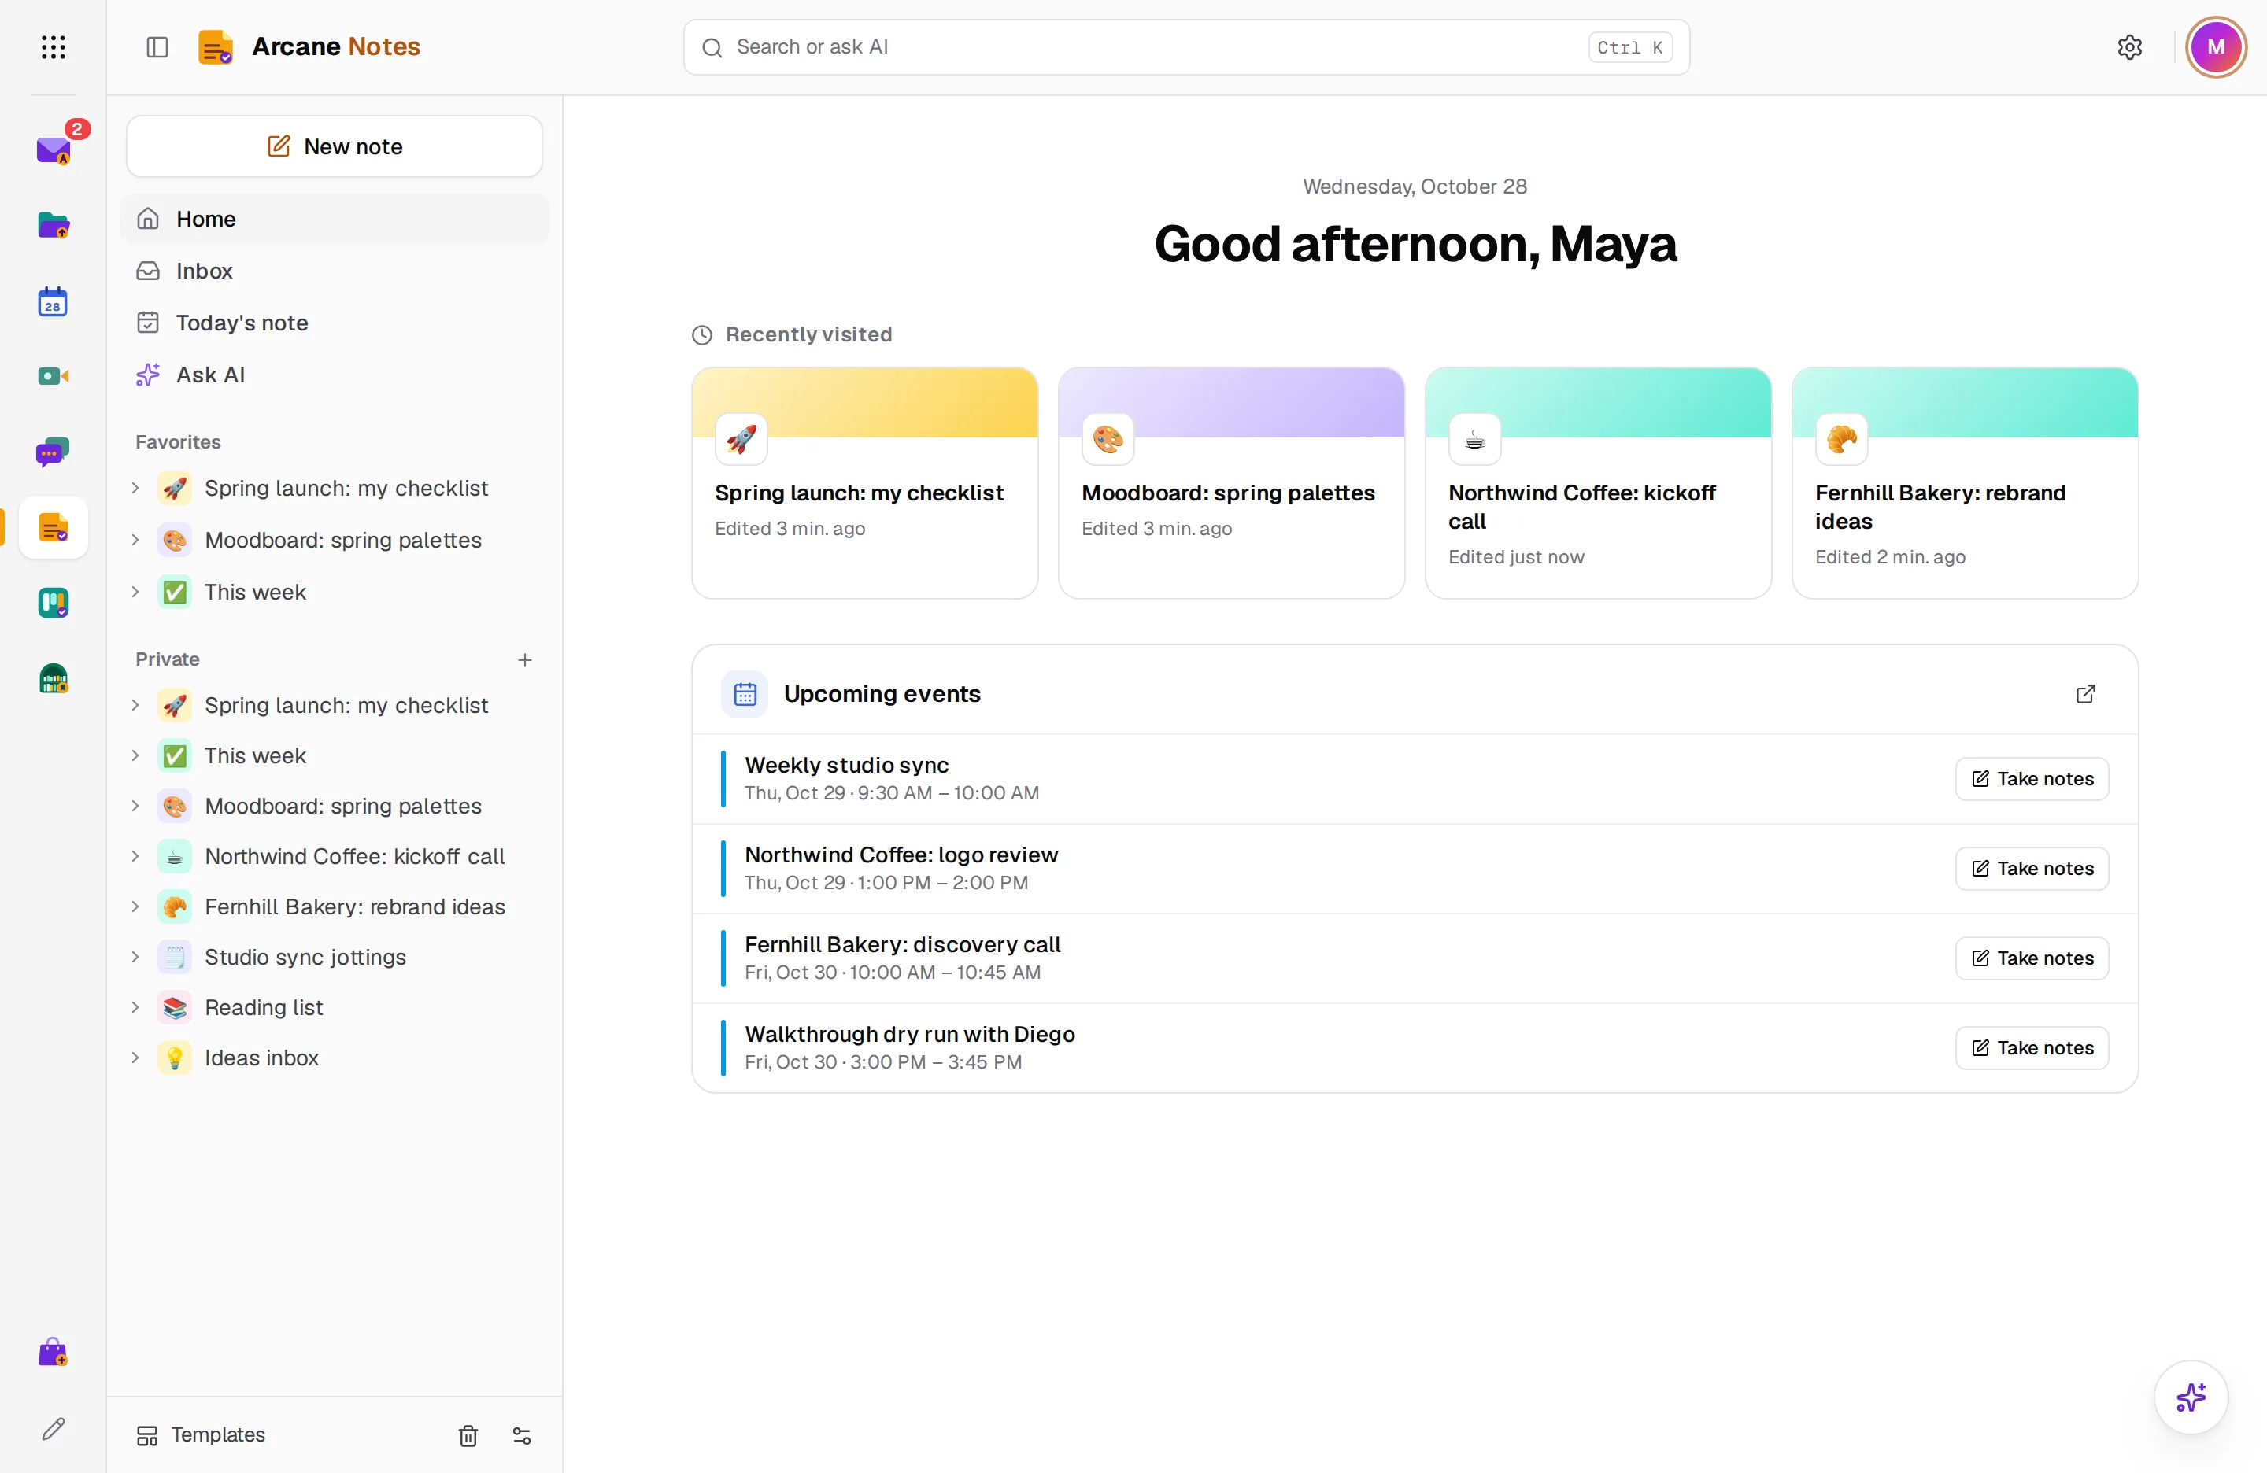Open the trash icon in sidebar footer
Screen dimensions: 2267x1473
468,1435
